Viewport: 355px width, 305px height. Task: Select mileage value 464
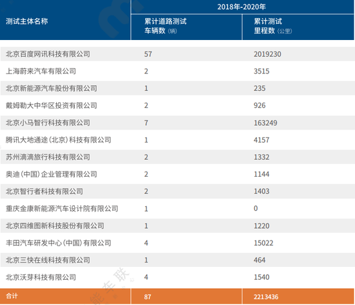click(x=259, y=260)
